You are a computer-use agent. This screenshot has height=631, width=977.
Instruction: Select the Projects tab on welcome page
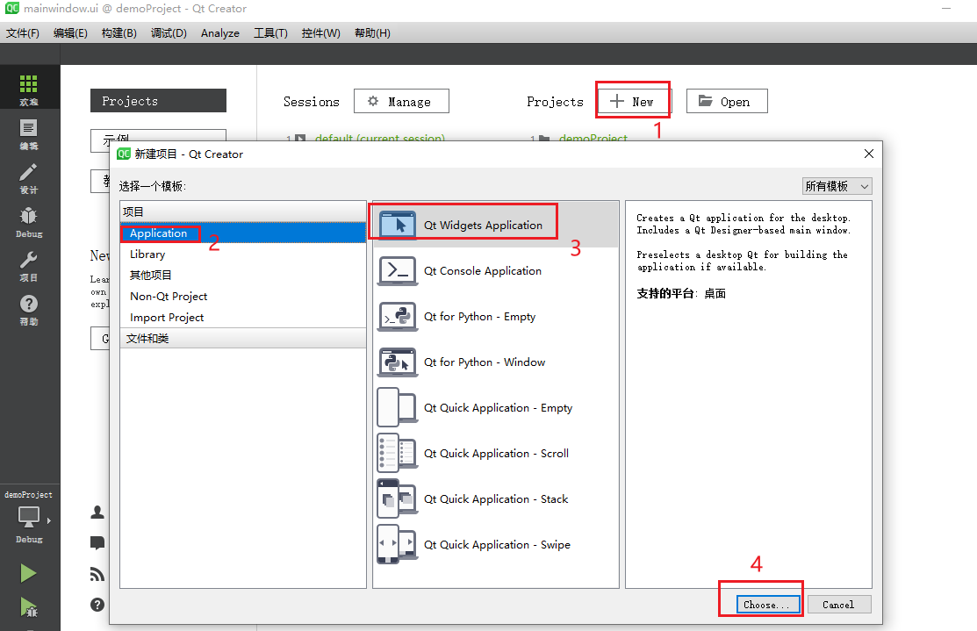pos(158,101)
